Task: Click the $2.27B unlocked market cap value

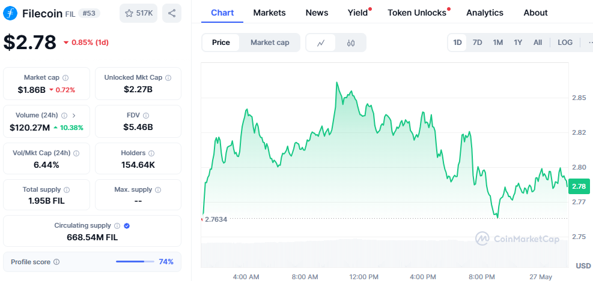Action: 138,89
